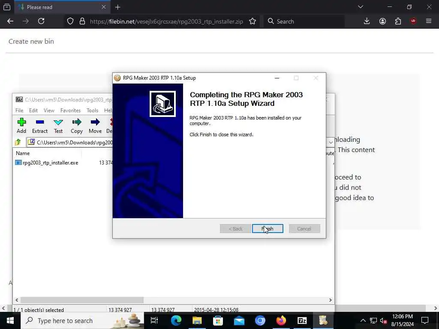
Task: Click the 'Create new bin' link
Action: pyautogui.click(x=31, y=42)
